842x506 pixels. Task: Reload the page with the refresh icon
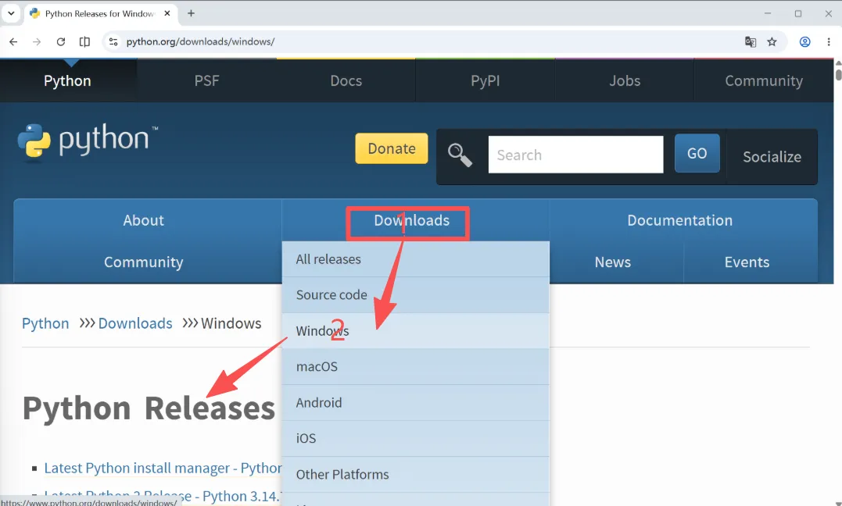coord(61,42)
